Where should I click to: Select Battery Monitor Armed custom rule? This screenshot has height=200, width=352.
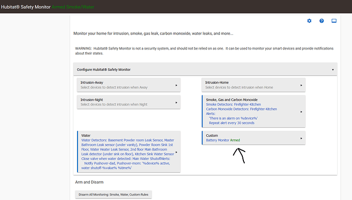[223, 140]
